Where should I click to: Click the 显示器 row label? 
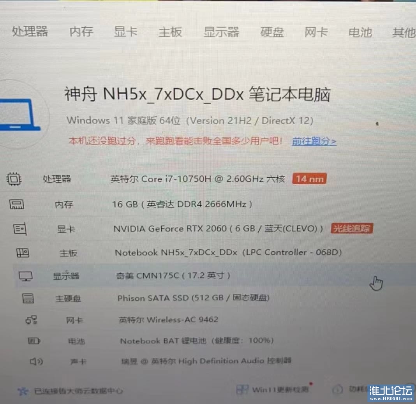[x=66, y=276]
